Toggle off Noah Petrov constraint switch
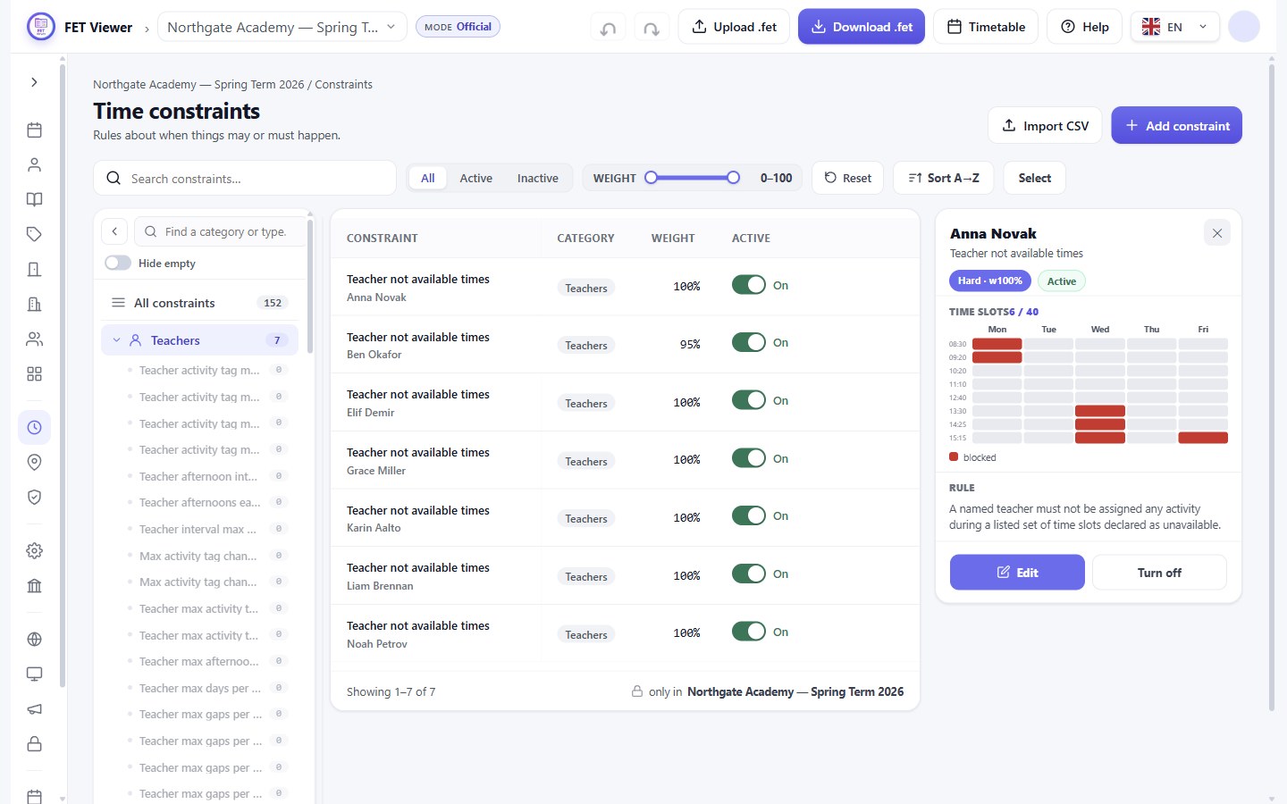 pos(749,632)
